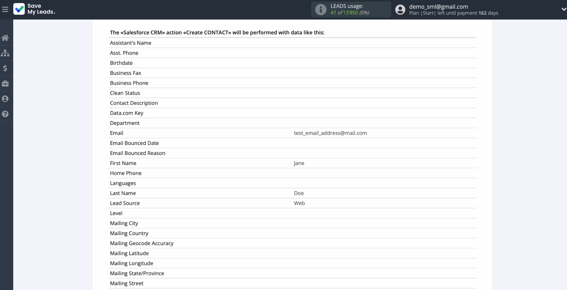Click the Mailing City row label

(124, 223)
